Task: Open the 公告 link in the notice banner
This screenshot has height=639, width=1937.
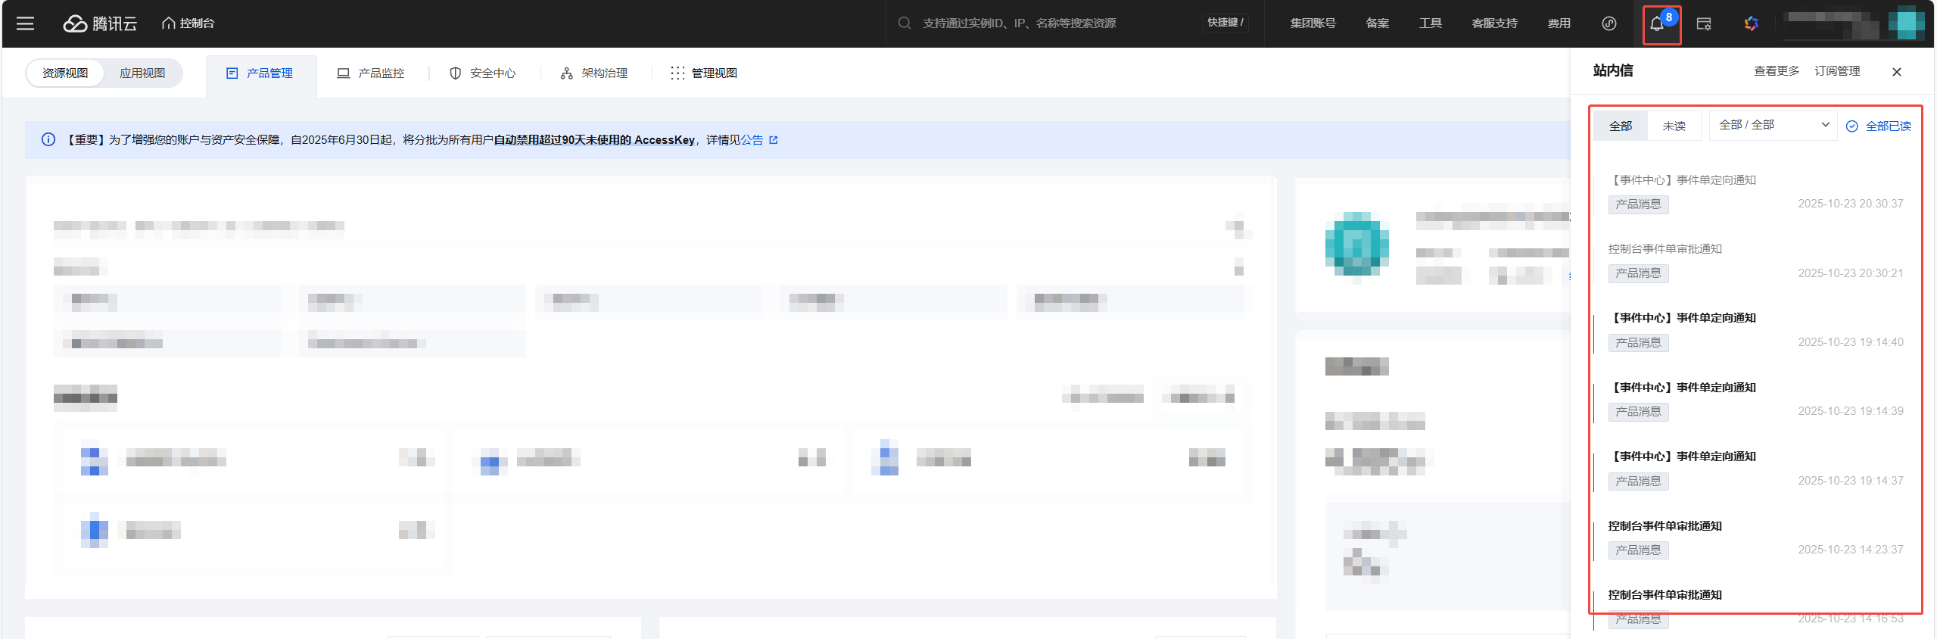Action: [x=752, y=140]
